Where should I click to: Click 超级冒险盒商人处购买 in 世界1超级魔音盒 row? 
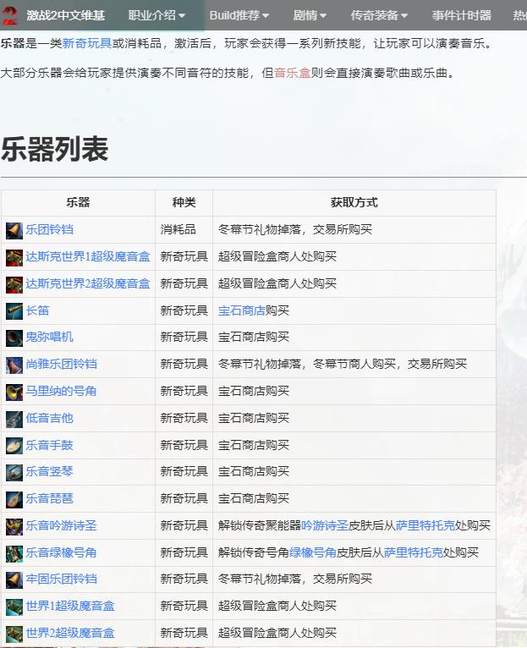(x=277, y=607)
